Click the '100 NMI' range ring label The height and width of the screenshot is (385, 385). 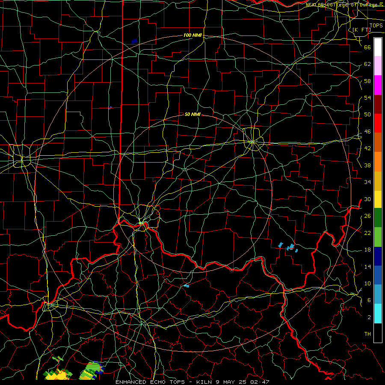pyautogui.click(x=192, y=36)
